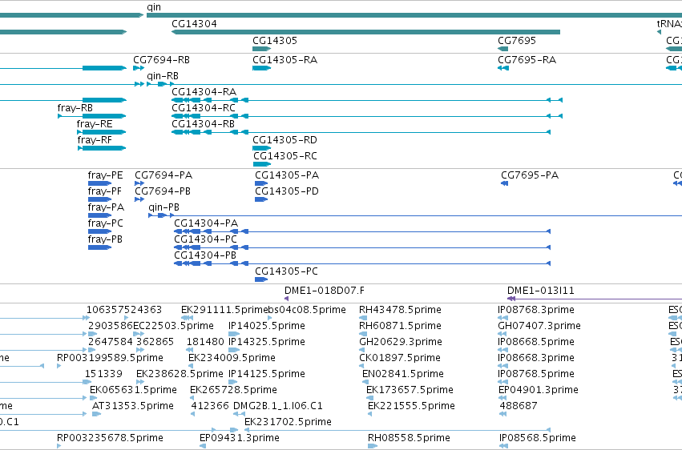The height and width of the screenshot is (450, 682).
Task: Select protein CG14305-PD
Action: click(x=287, y=191)
